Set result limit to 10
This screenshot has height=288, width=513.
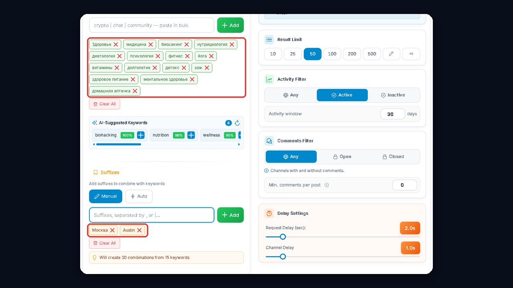(x=273, y=54)
